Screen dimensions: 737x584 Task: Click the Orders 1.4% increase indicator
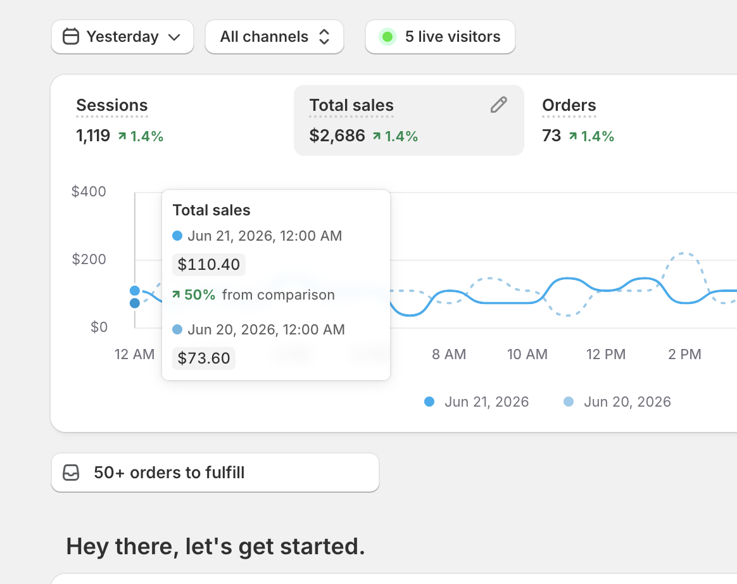pos(591,136)
